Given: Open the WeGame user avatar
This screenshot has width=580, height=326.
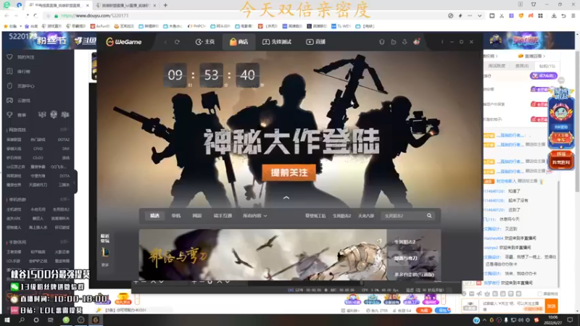Looking at the screenshot, I should [x=416, y=42].
